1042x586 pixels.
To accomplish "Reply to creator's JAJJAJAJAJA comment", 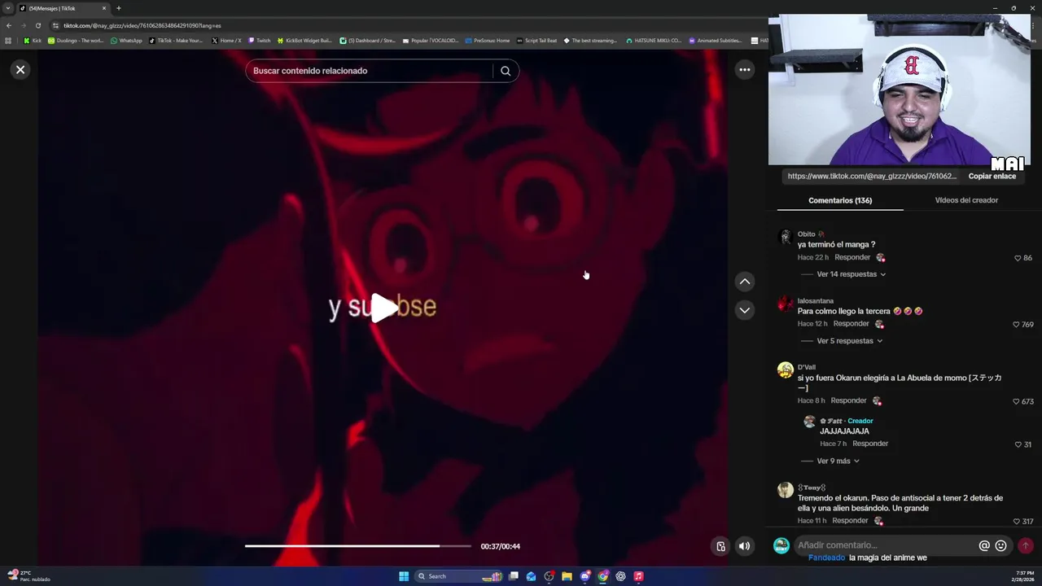I will 870,444.
